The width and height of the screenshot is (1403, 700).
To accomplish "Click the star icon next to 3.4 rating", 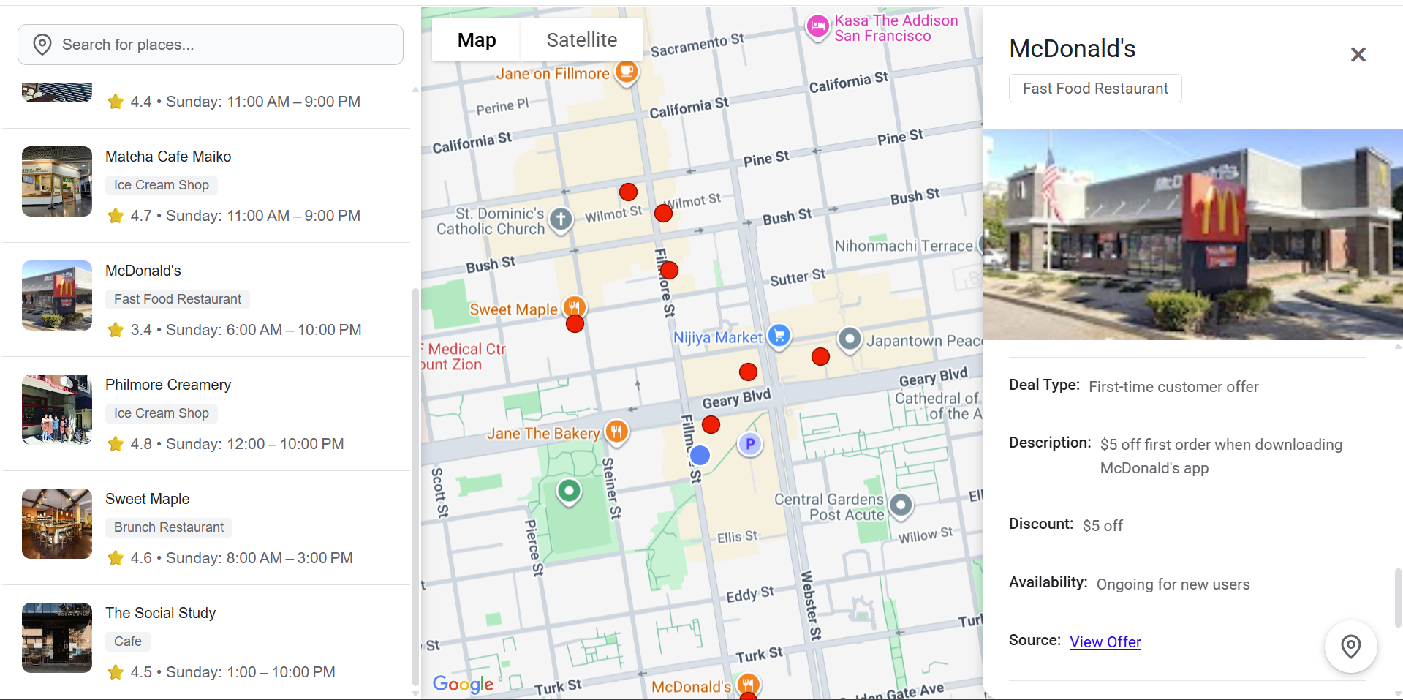I will [116, 330].
